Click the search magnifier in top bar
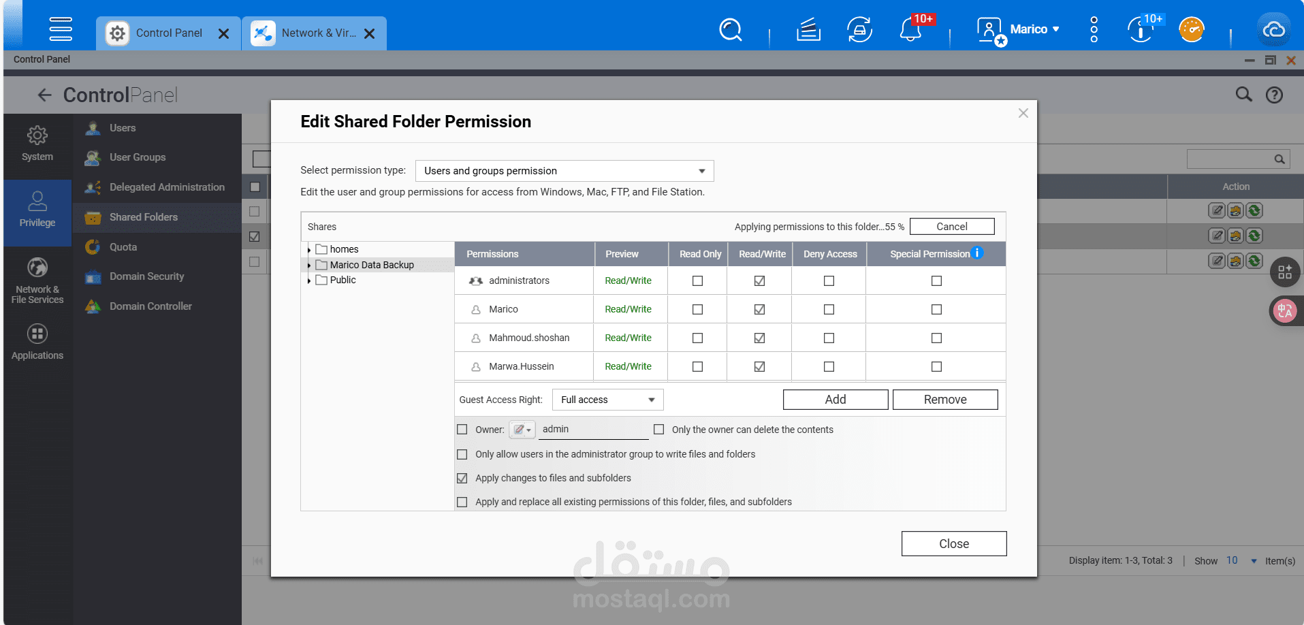This screenshot has height=625, width=1304. pos(731,30)
